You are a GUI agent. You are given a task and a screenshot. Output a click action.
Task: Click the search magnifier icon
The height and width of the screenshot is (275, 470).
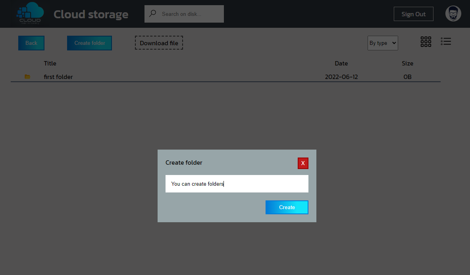pyautogui.click(x=152, y=13)
